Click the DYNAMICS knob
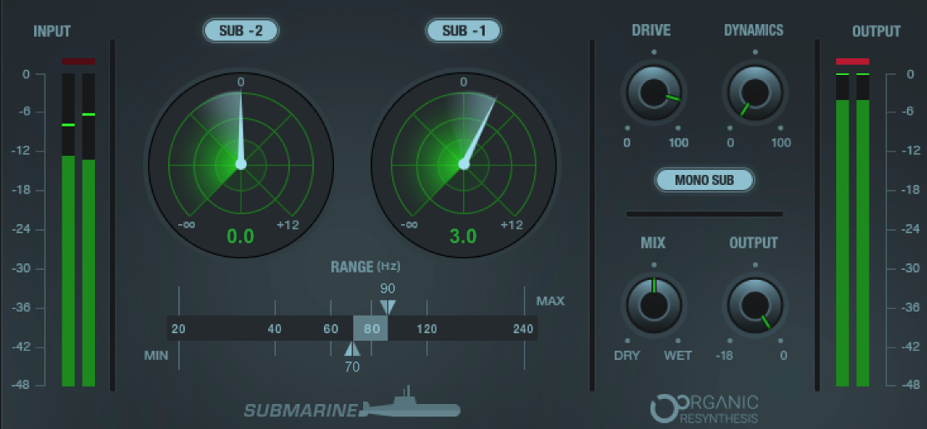The image size is (927, 429). click(755, 92)
